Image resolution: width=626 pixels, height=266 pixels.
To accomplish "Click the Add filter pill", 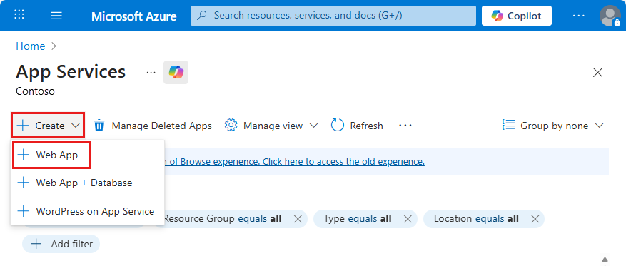I will click(x=61, y=244).
